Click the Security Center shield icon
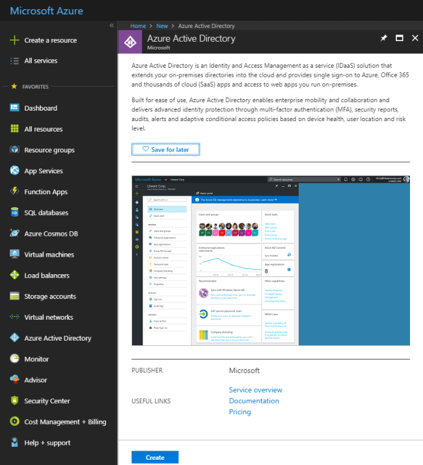The image size is (423, 465). pos(14,401)
